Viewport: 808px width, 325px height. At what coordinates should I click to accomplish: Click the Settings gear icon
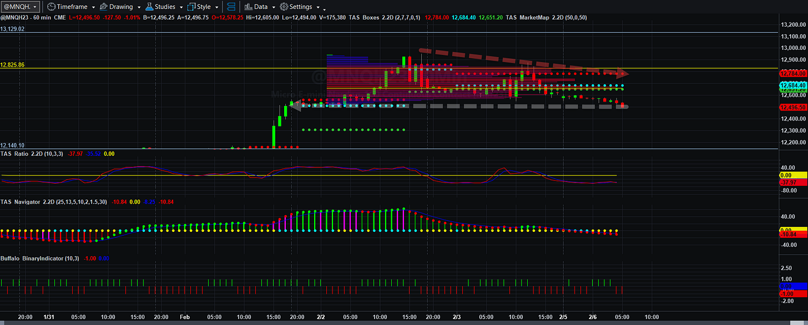click(x=284, y=7)
